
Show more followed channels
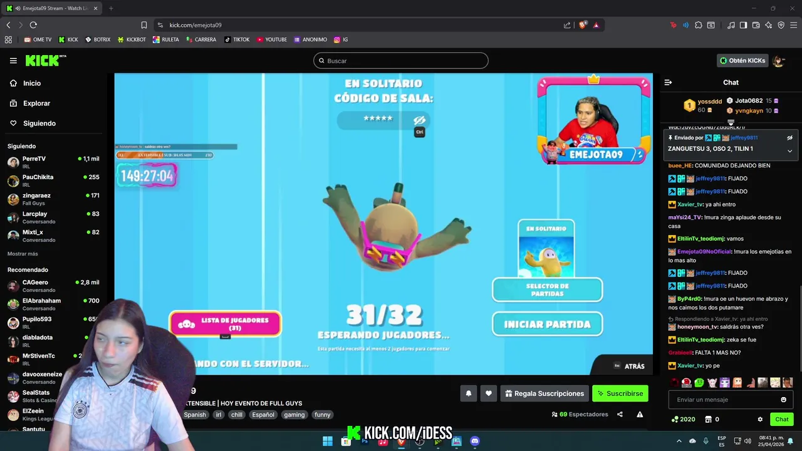pyautogui.click(x=23, y=254)
